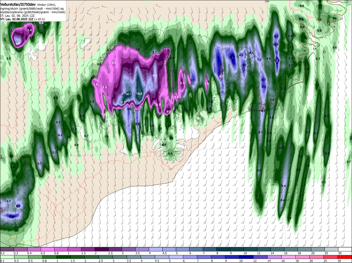352x263 pixels.
Task: Click the 6.7 value label
Action: 9,201
